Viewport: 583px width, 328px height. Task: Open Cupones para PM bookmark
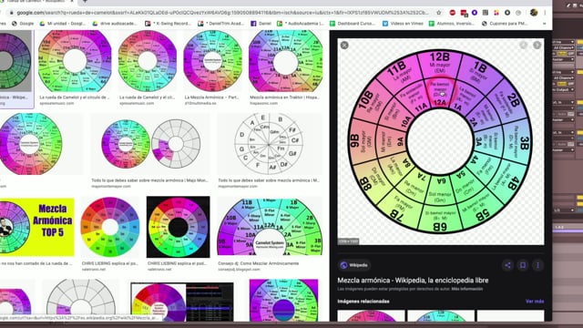(505, 24)
